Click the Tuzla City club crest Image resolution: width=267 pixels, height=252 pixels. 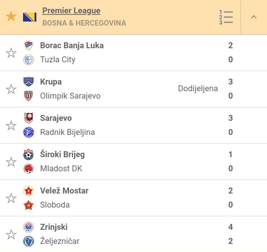[28, 60]
